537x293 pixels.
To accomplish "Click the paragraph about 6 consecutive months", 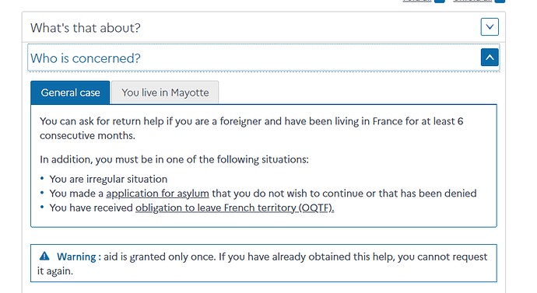I will [x=251, y=128].
